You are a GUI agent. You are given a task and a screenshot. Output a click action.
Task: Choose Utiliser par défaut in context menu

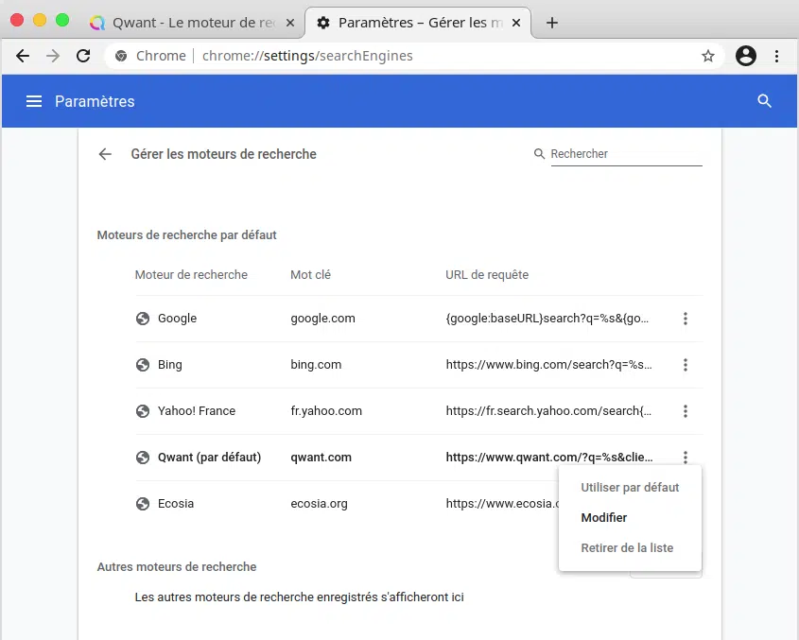630,487
